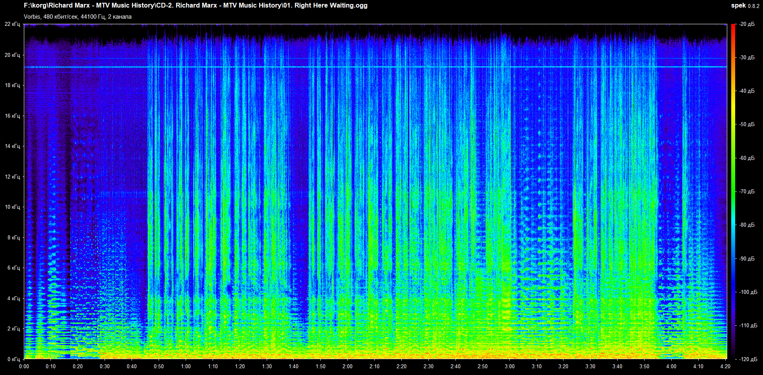Click the -20 дБ scale label
Image resolution: width=763 pixels, height=375 pixels.
pyautogui.click(x=747, y=24)
